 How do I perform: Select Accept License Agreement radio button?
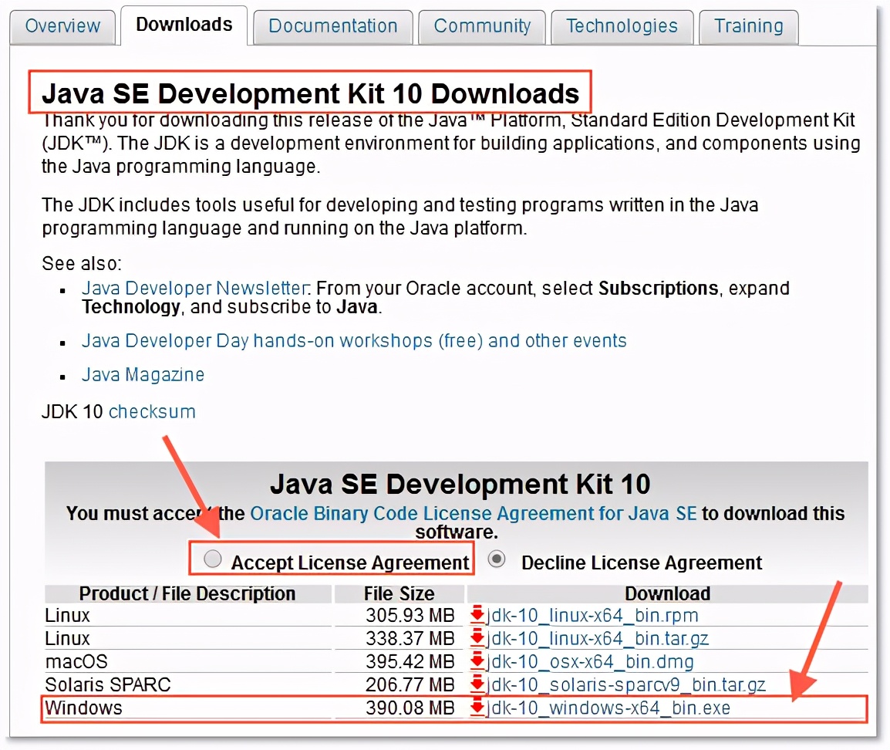(x=213, y=560)
